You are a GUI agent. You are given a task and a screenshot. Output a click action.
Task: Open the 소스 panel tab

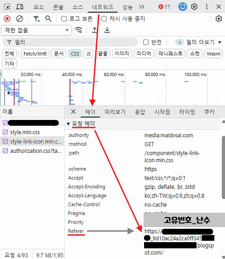pyautogui.click(x=77, y=7)
